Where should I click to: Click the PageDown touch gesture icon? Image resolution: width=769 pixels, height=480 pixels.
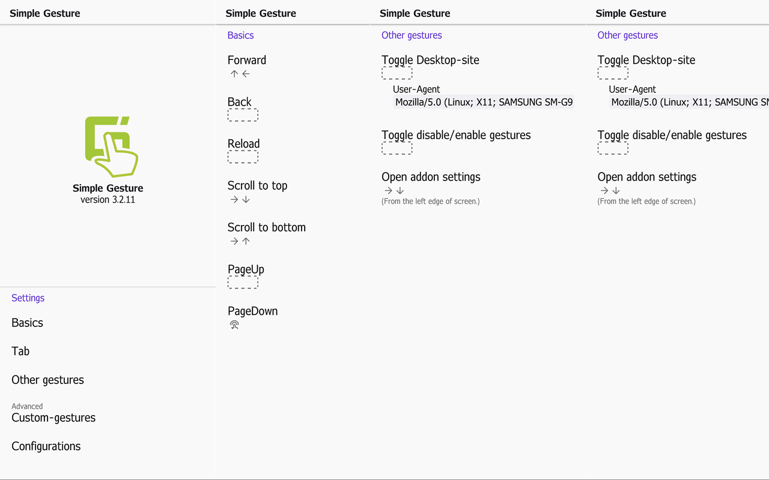click(x=234, y=325)
